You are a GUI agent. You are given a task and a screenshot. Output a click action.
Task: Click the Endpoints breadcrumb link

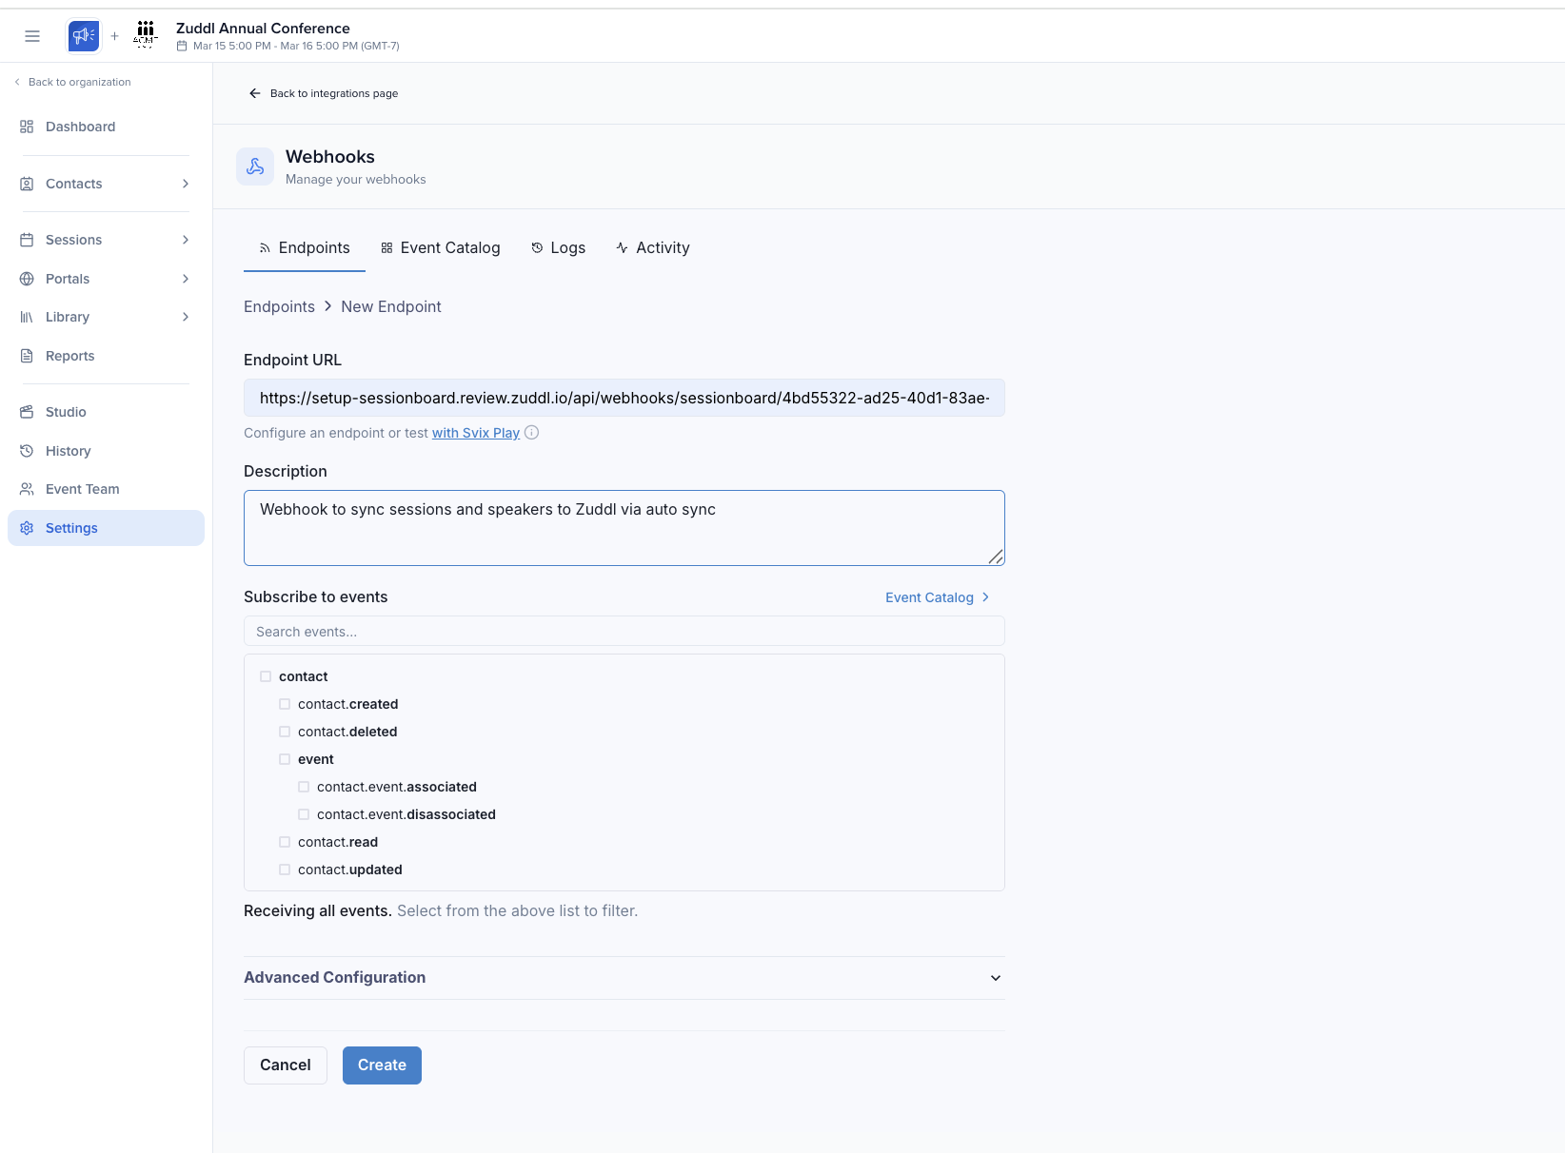tap(279, 306)
